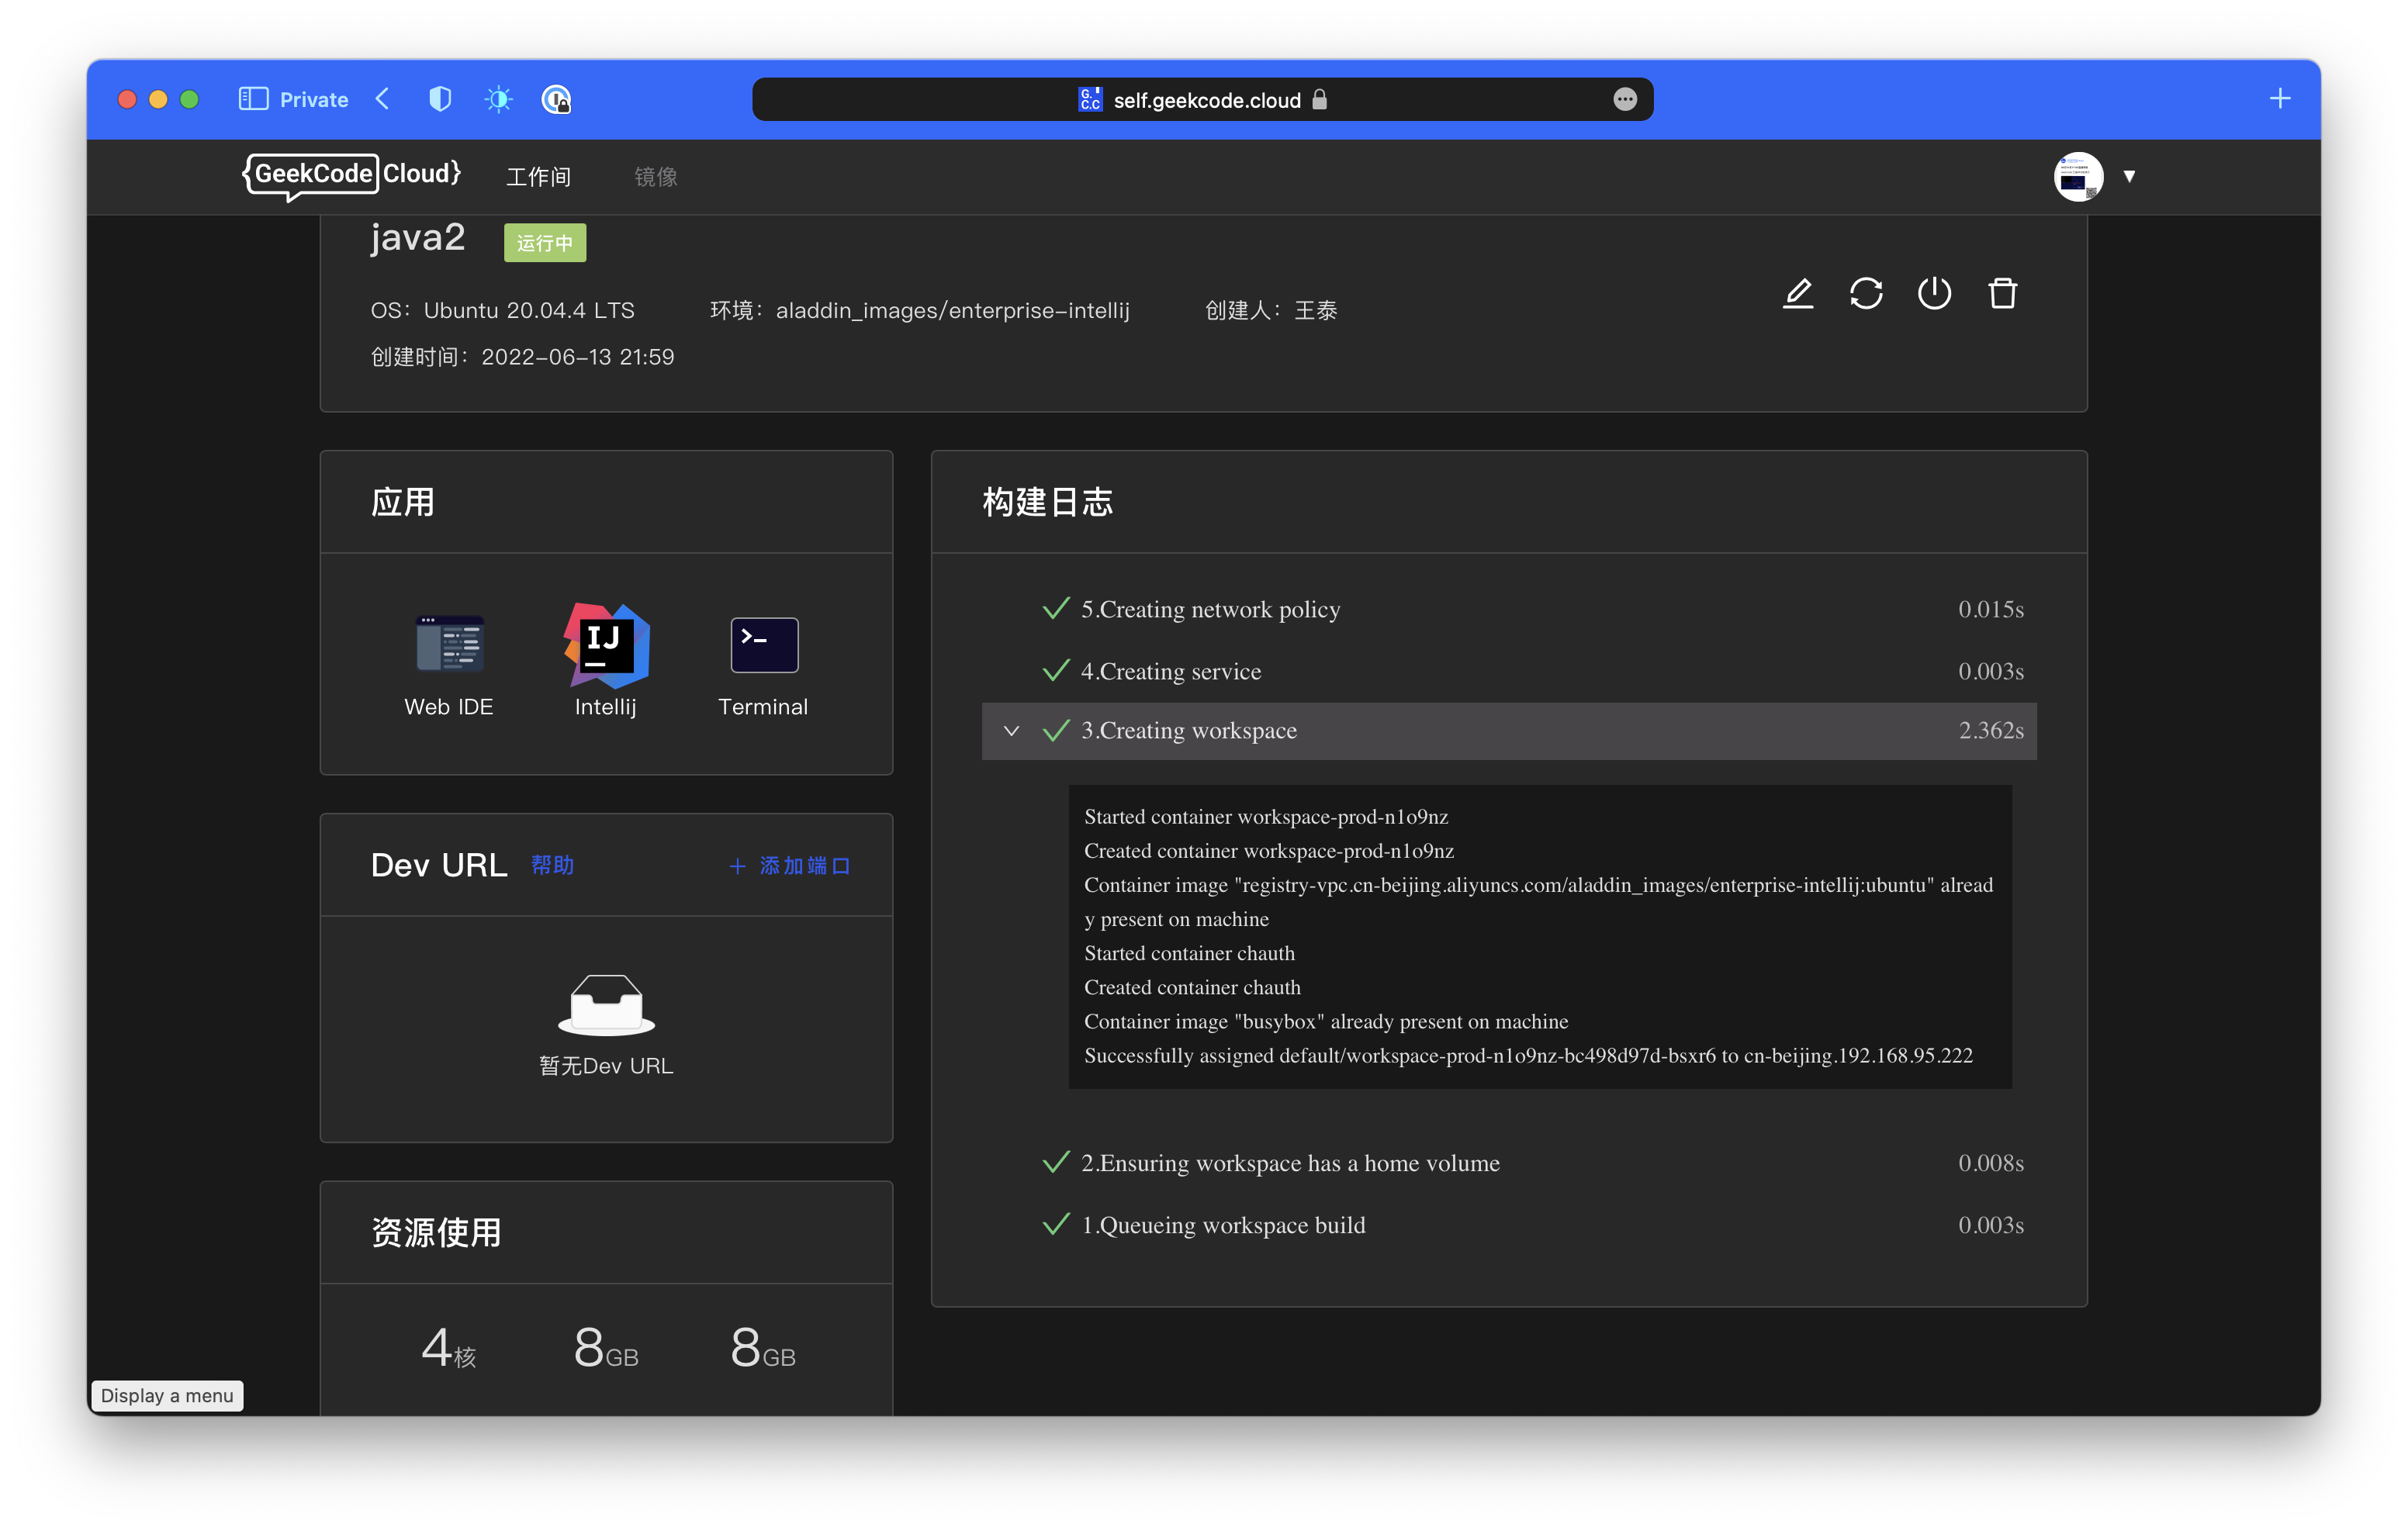Toggle the browser sidebar

click(x=253, y=98)
